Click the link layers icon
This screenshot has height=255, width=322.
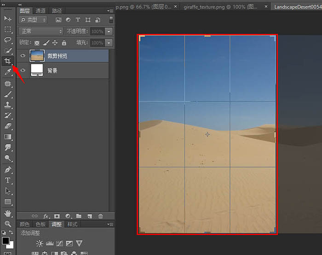tap(34, 216)
